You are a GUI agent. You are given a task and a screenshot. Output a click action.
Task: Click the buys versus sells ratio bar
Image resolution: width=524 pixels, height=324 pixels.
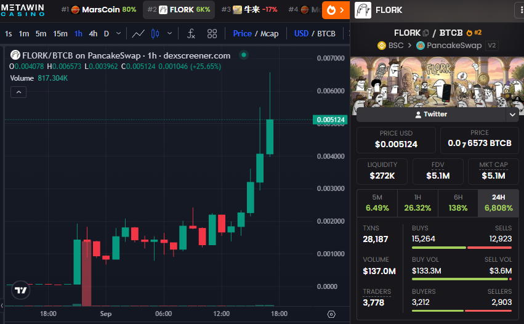tap(462, 248)
